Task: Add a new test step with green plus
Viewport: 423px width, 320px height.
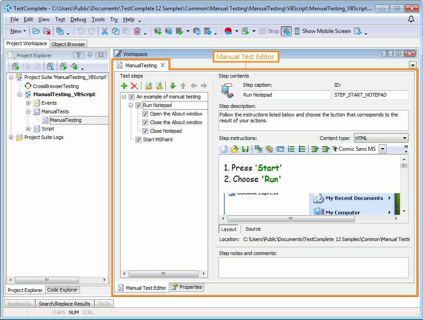Action: point(124,86)
